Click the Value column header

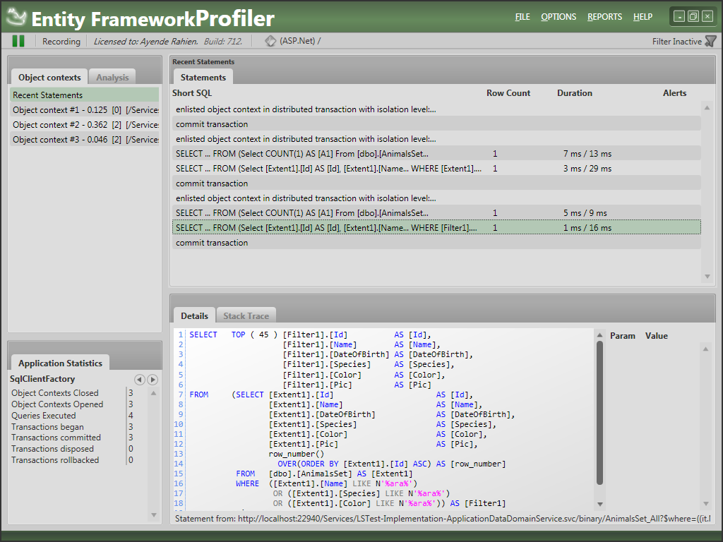(657, 335)
